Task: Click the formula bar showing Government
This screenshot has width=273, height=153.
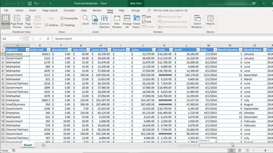Action: point(163,39)
